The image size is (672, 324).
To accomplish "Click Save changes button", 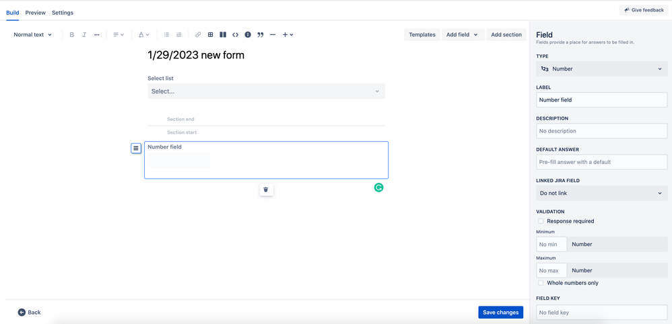I will pos(500,313).
